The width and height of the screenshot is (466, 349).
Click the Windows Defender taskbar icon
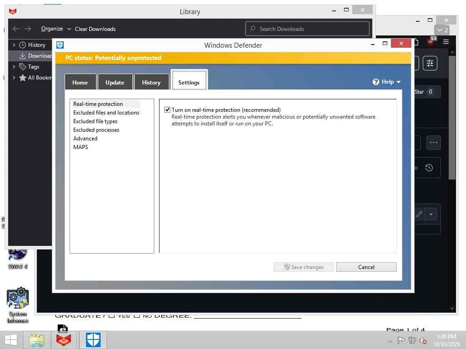(x=93, y=340)
